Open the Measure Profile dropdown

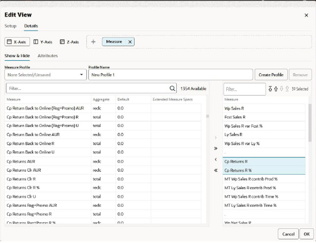[45, 75]
